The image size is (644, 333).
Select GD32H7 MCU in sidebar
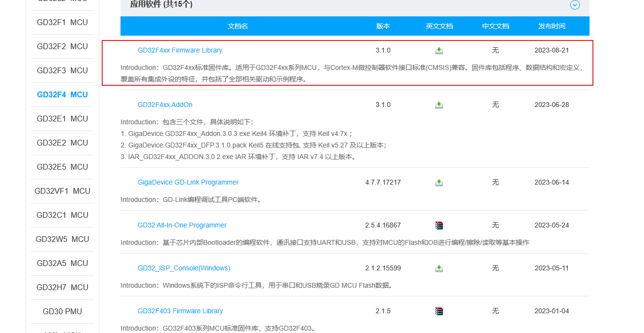tap(63, 287)
